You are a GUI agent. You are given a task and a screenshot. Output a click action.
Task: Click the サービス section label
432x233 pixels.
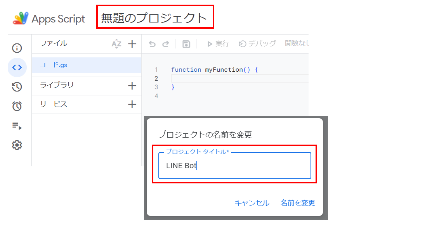54,104
